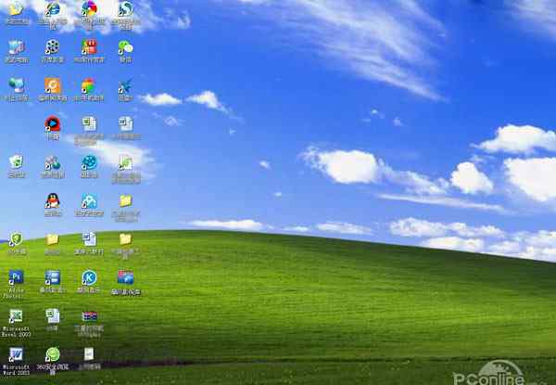Launch Microsoft Word 2003 shortcut

17,354
